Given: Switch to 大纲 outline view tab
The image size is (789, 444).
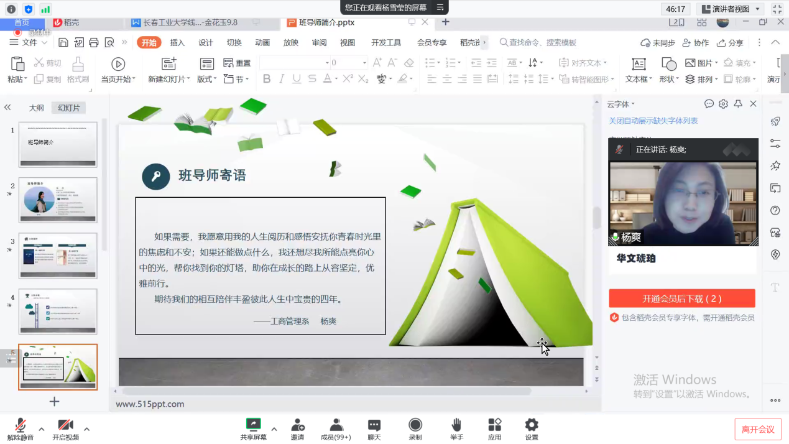Looking at the screenshot, I should 36,107.
